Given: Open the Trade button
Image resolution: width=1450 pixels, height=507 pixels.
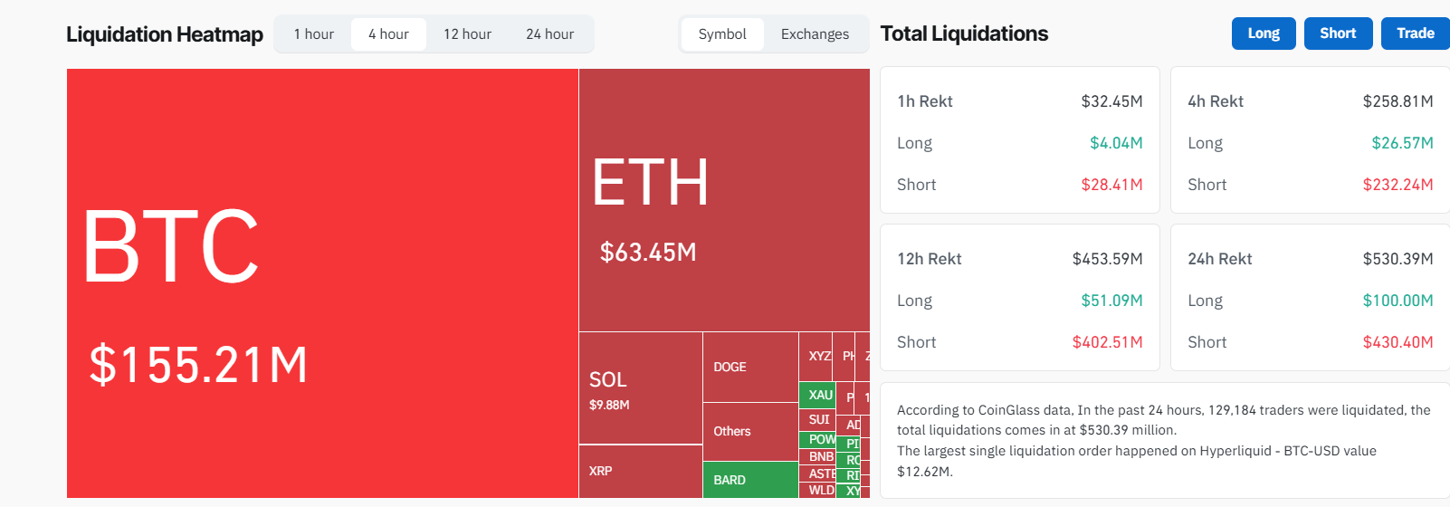Looking at the screenshot, I should coord(1415,33).
